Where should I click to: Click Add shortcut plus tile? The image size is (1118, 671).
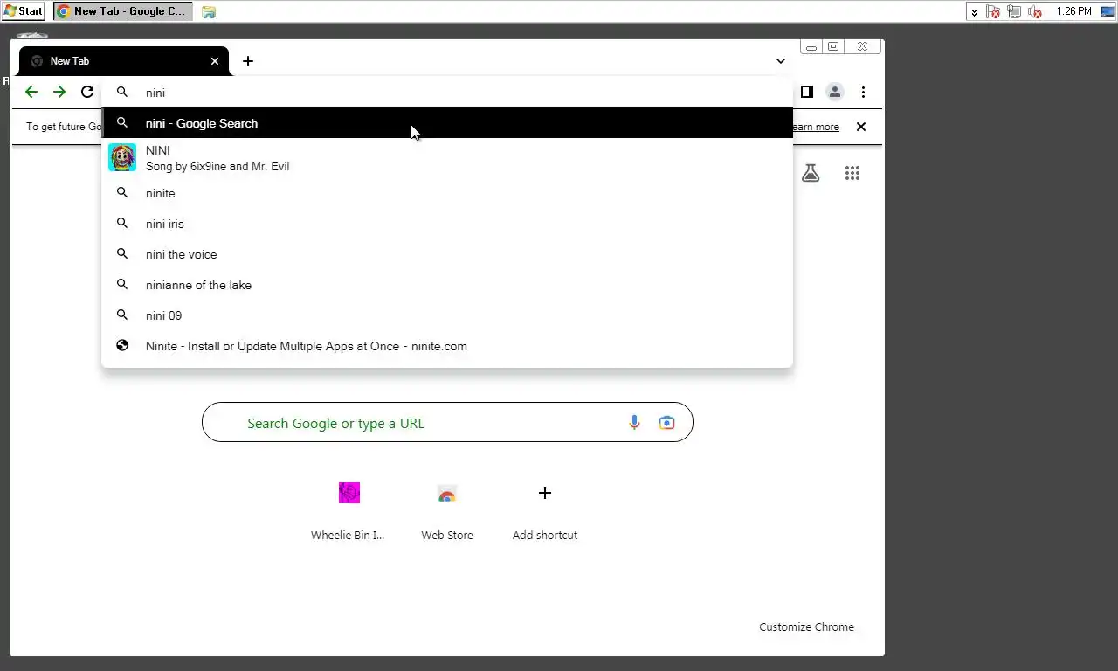(545, 511)
